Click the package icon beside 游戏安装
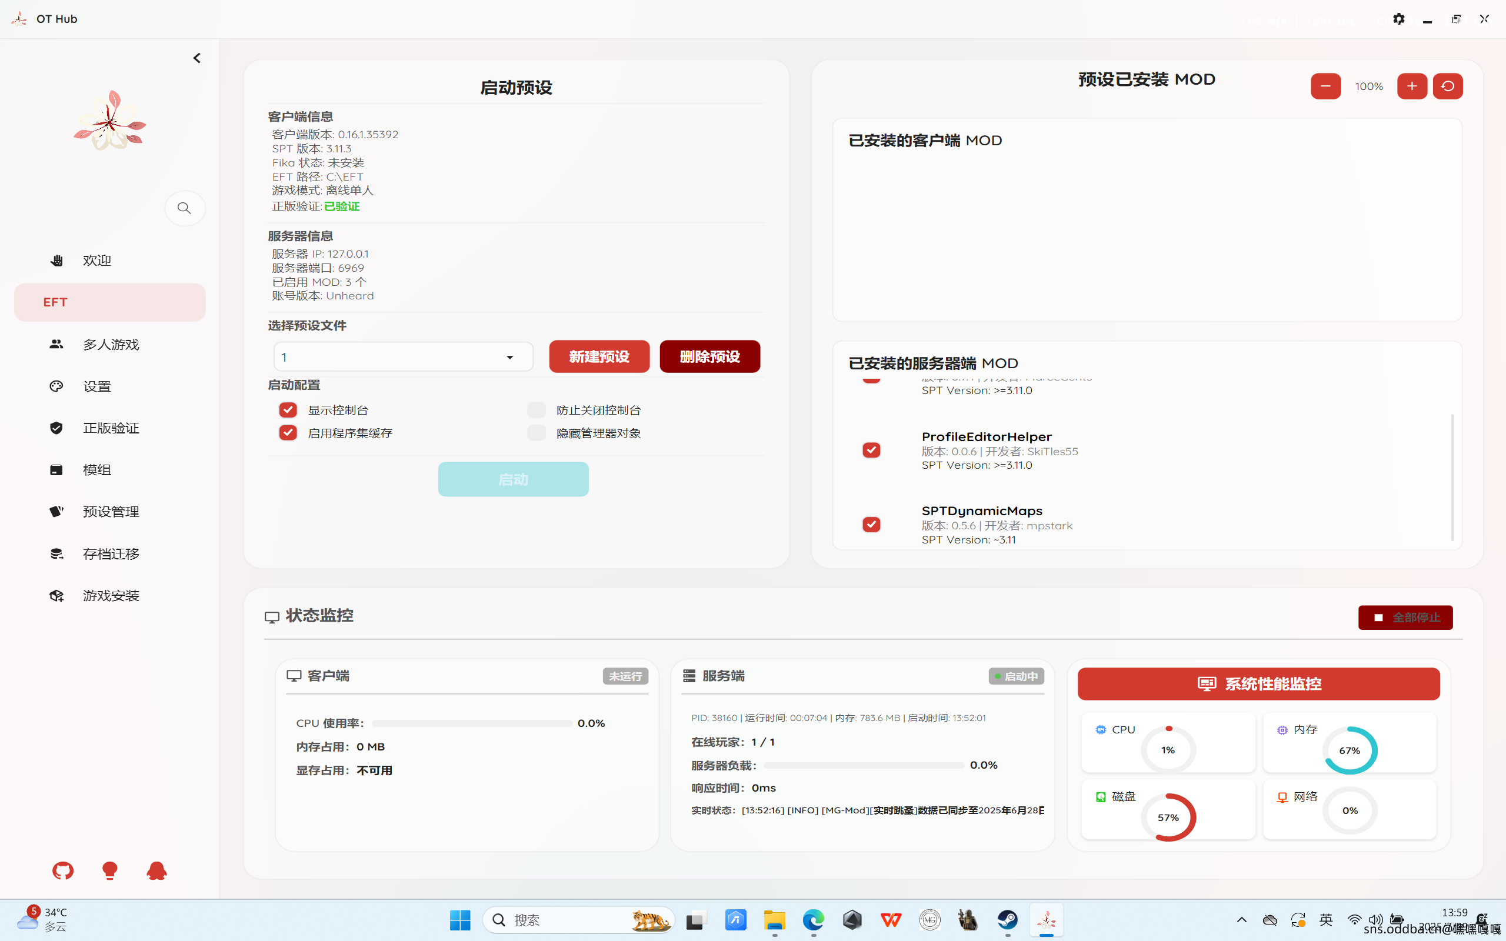This screenshot has width=1506, height=941. [56, 596]
